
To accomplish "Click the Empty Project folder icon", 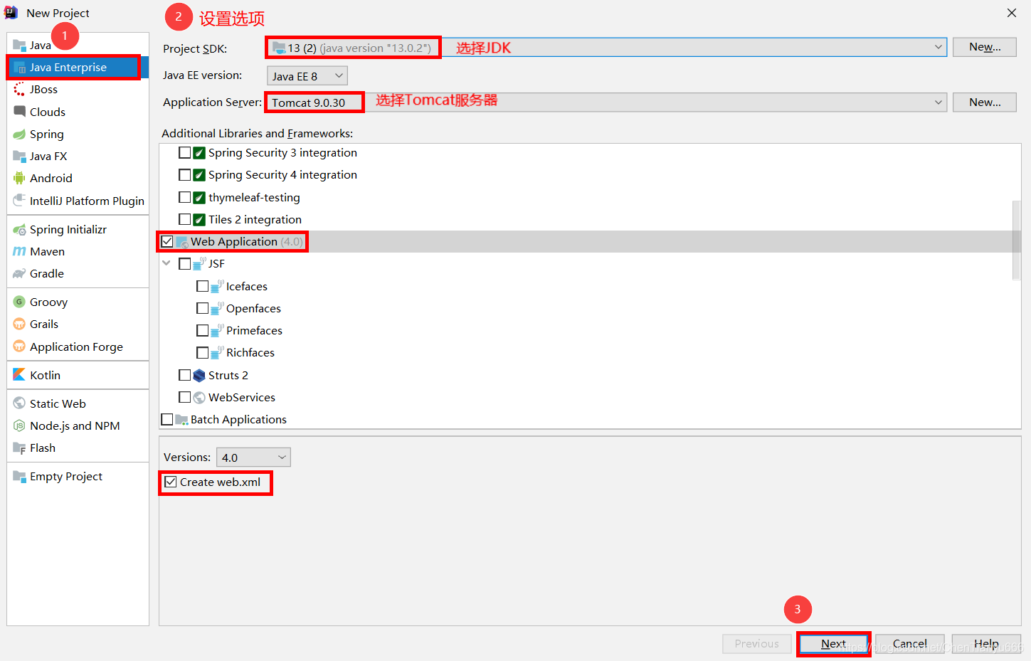I will coord(19,477).
